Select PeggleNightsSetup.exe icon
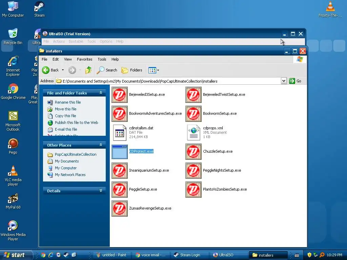 [193, 171]
